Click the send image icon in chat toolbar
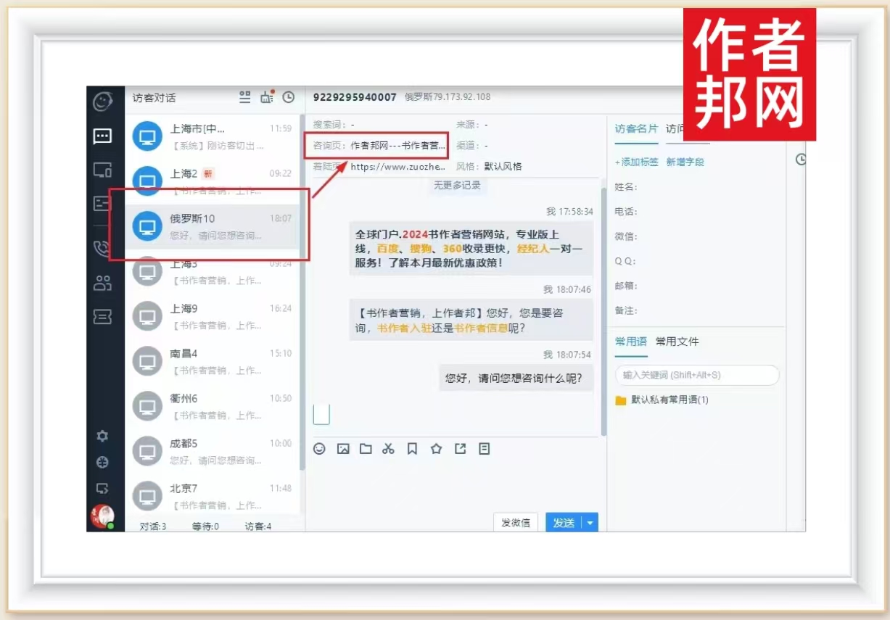The image size is (890, 620). coord(343,449)
